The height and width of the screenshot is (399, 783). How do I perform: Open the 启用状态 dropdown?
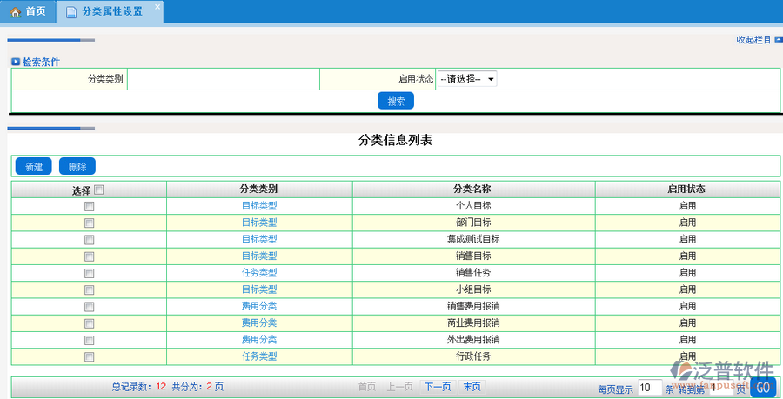pos(466,79)
